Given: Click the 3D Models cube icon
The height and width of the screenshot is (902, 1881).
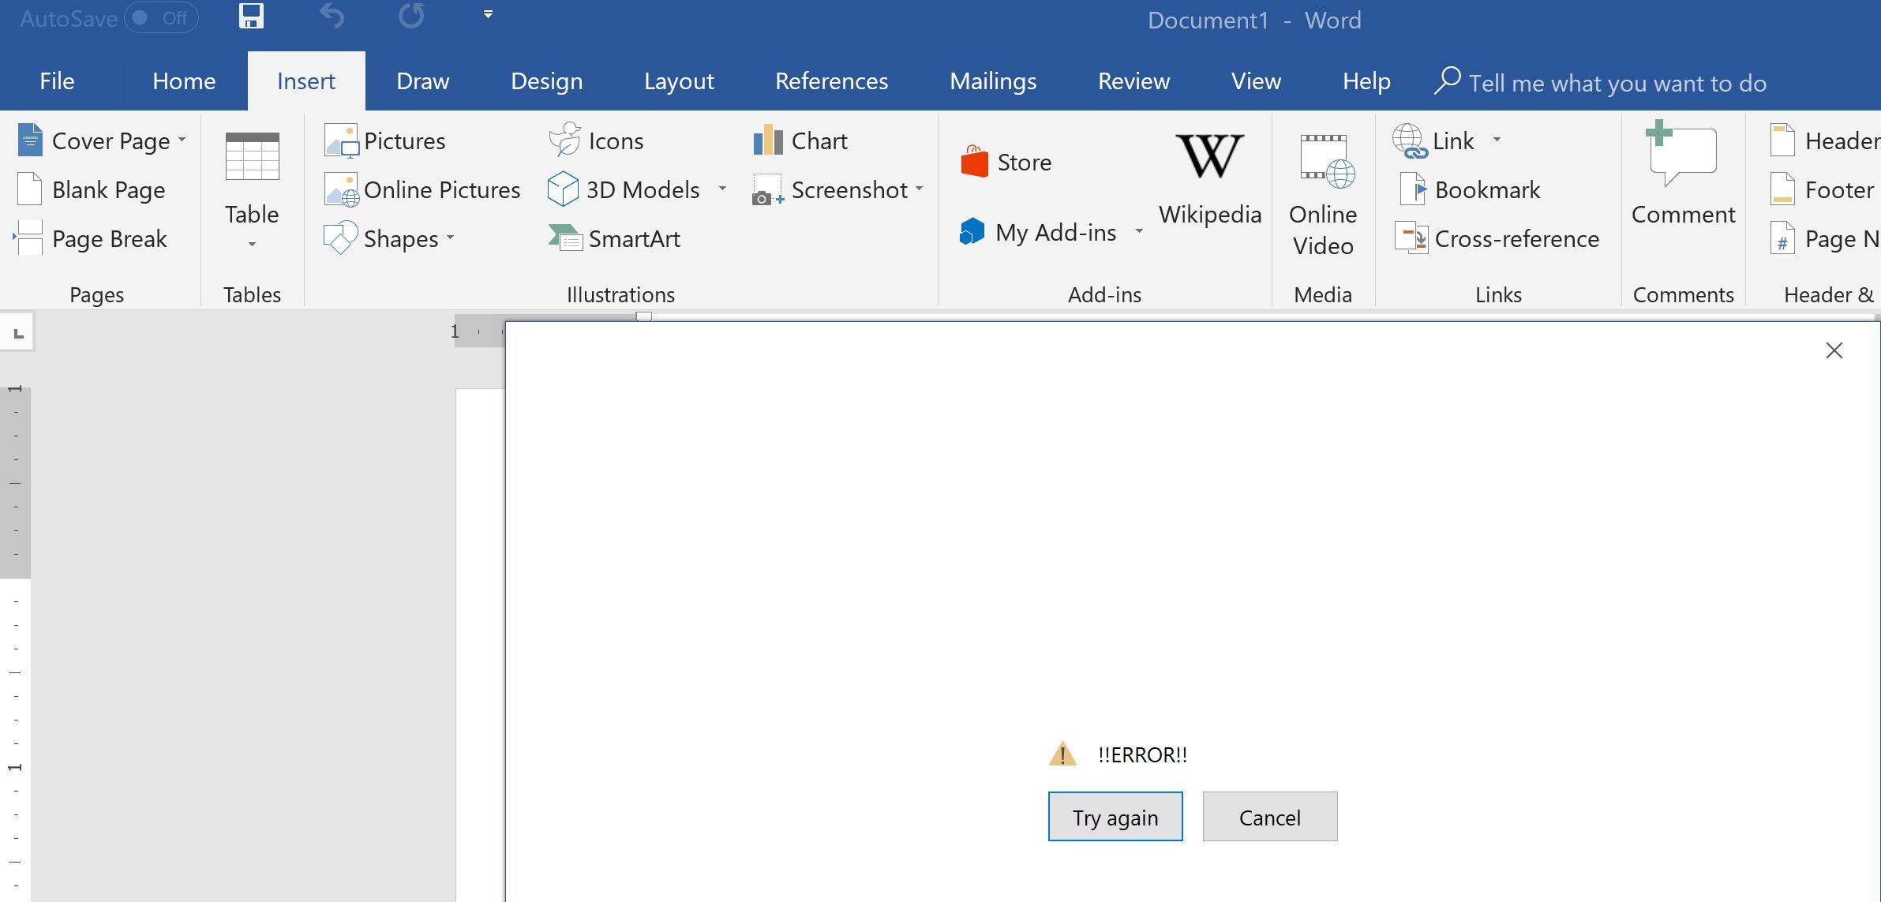Looking at the screenshot, I should tap(563, 189).
